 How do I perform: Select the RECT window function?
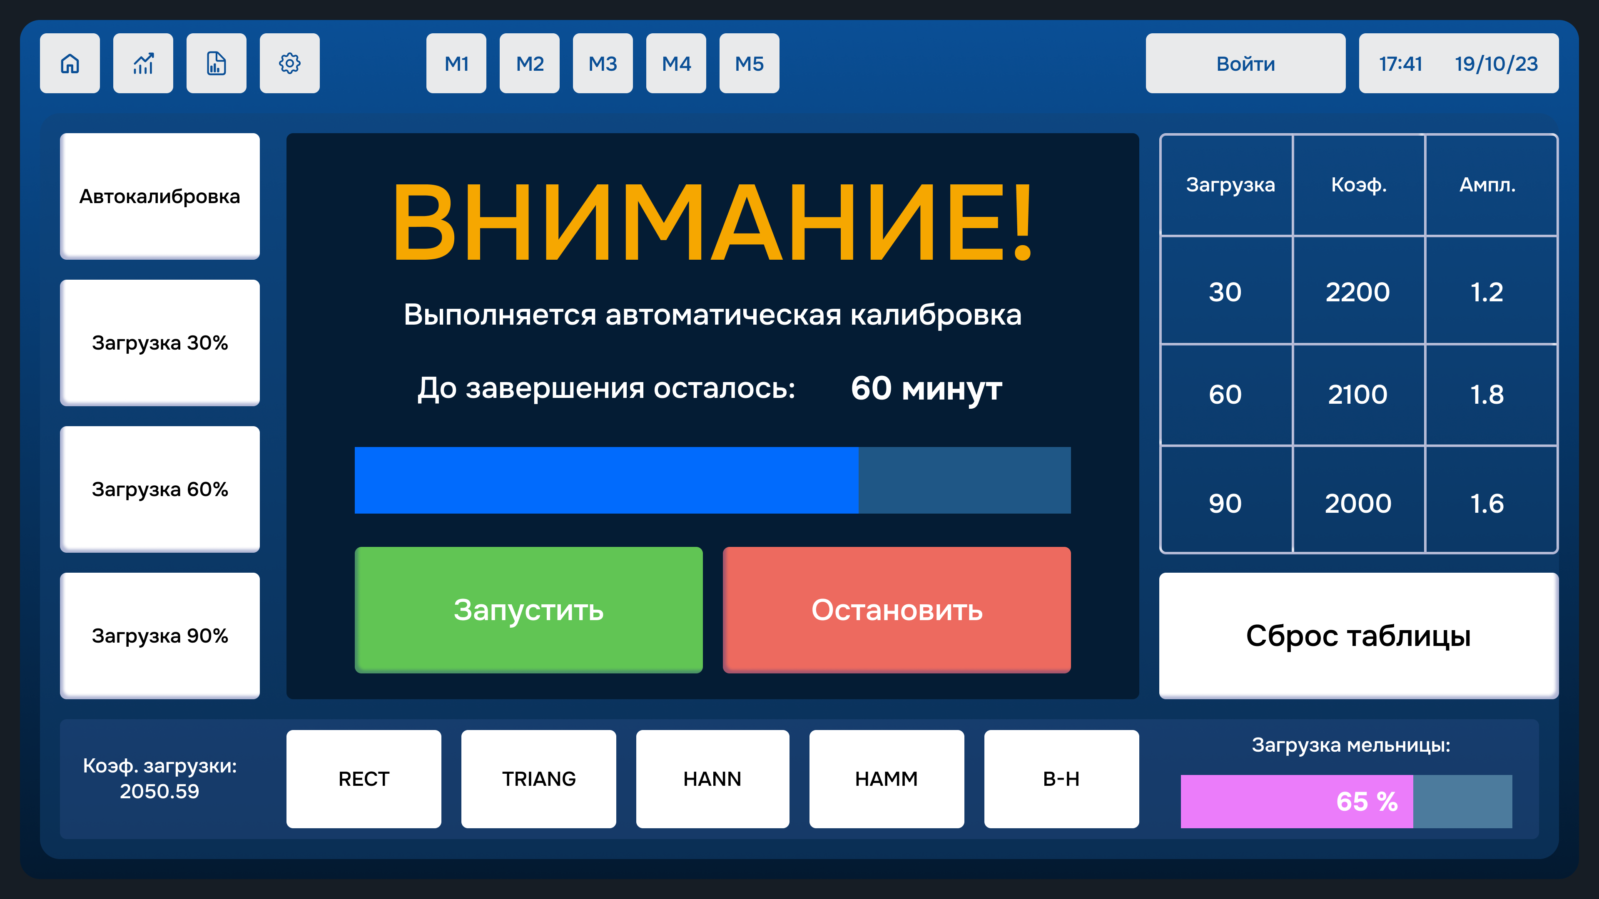(x=364, y=779)
